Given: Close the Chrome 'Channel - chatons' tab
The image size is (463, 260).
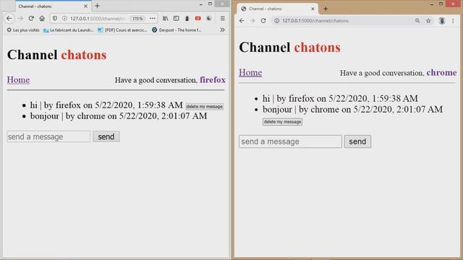Looking at the screenshot, I should [313, 9].
